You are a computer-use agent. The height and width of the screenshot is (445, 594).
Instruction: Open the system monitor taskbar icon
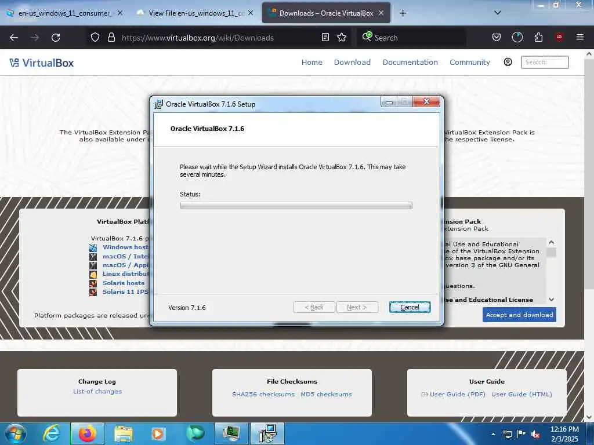pos(231,433)
